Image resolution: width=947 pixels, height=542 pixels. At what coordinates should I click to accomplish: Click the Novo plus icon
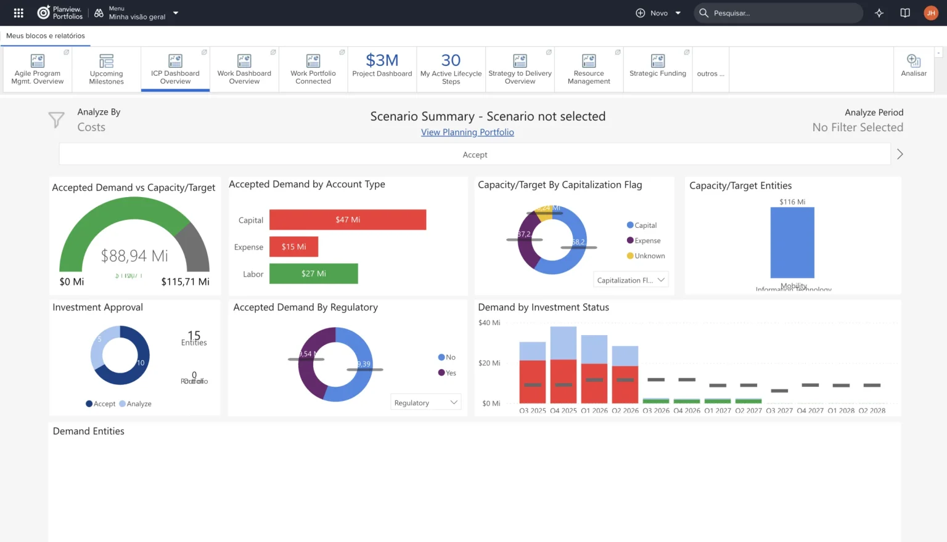641,13
